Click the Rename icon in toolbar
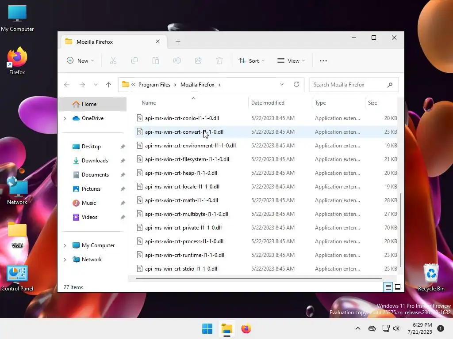The image size is (453, 339). point(177,61)
